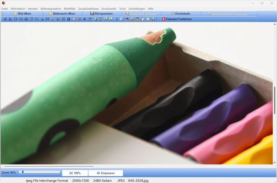Open the Zusatzfunktionen menu
Viewport: 277px width, 183px height.
tap(88, 8)
